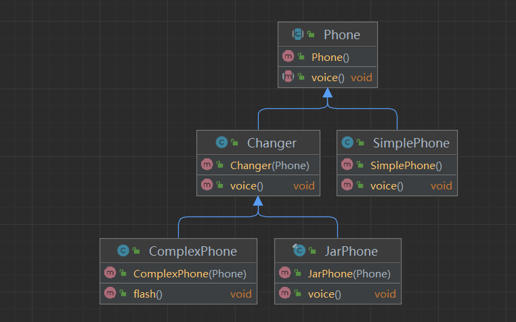Select the Phone class title
The height and width of the screenshot is (322, 516).
[342, 34]
